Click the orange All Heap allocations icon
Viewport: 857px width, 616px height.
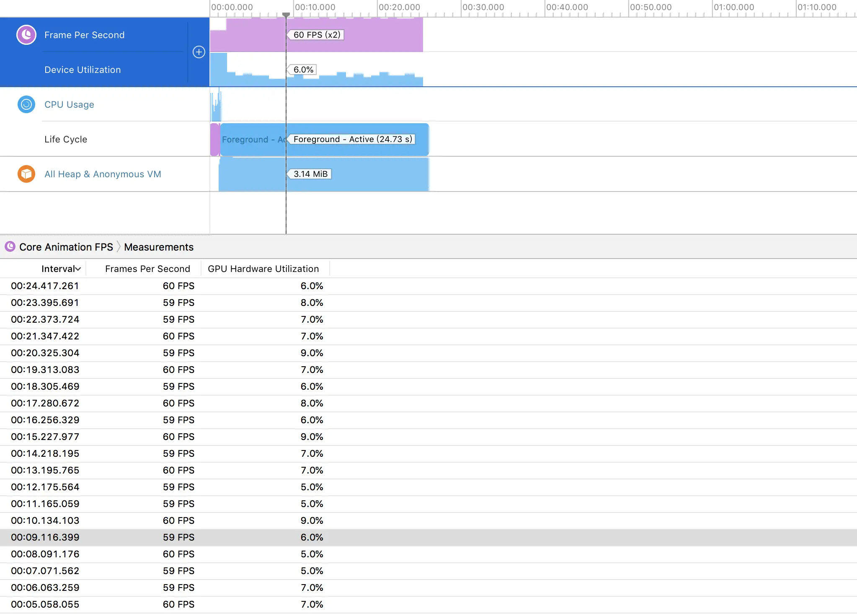coord(26,174)
